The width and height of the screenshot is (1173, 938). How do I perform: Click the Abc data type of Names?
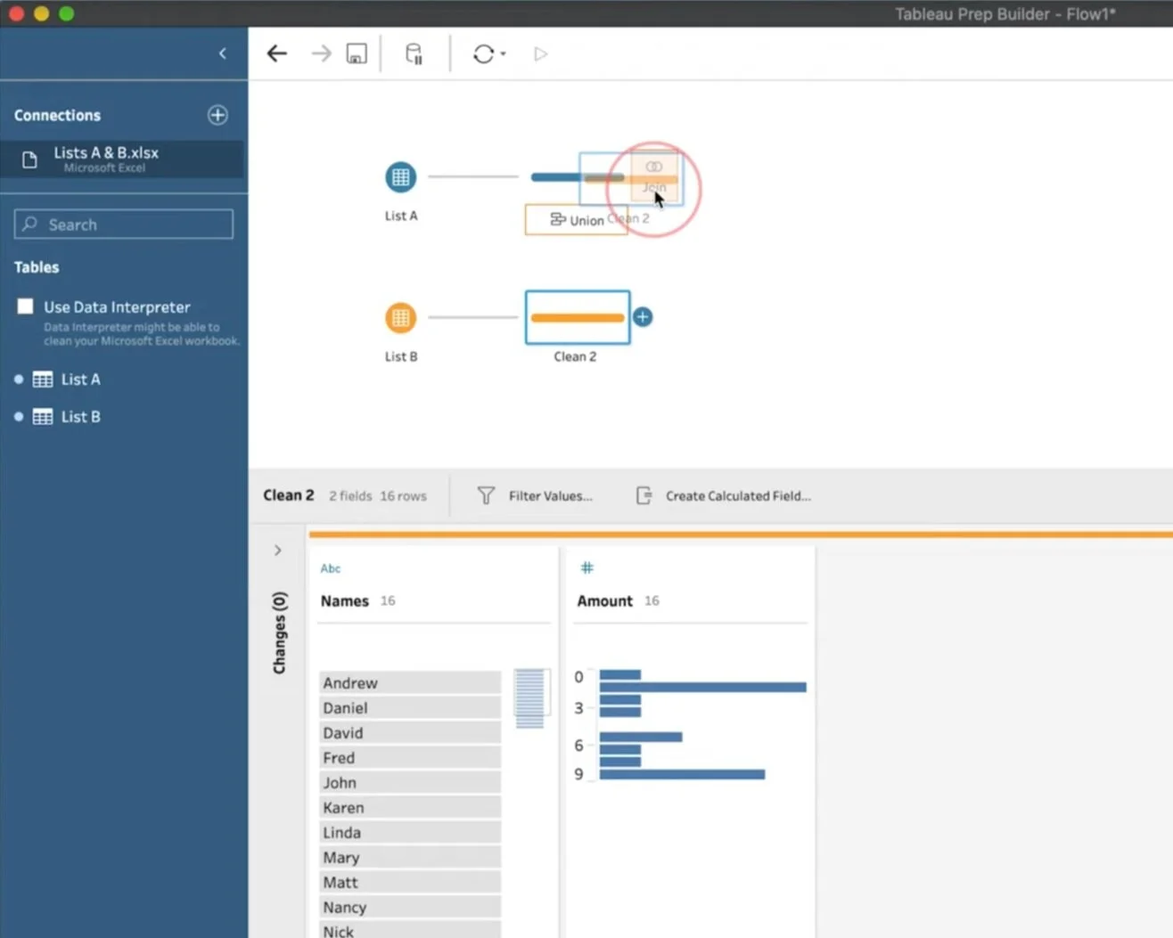331,568
